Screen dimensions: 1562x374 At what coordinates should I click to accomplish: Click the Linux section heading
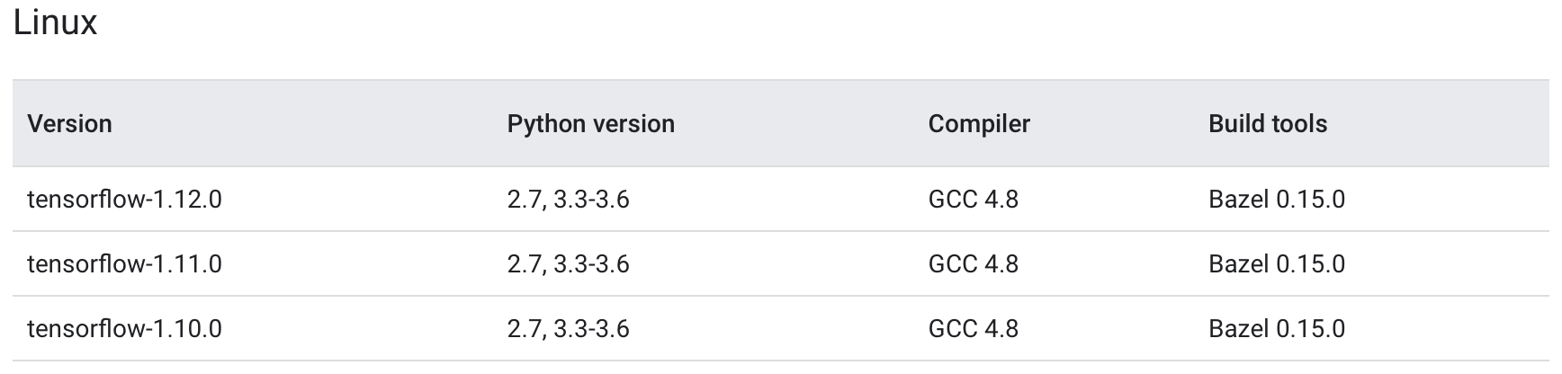point(55,22)
